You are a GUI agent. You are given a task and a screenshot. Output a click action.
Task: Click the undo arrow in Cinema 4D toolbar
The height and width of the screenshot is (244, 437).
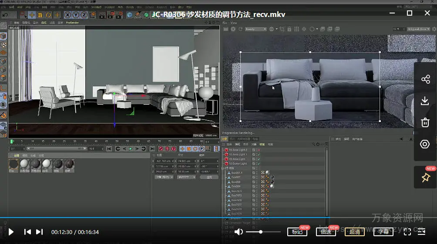[x=5, y=15]
